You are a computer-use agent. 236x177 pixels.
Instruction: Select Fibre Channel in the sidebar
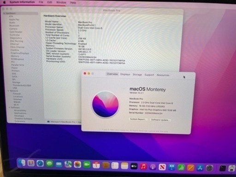[x=18, y=47]
